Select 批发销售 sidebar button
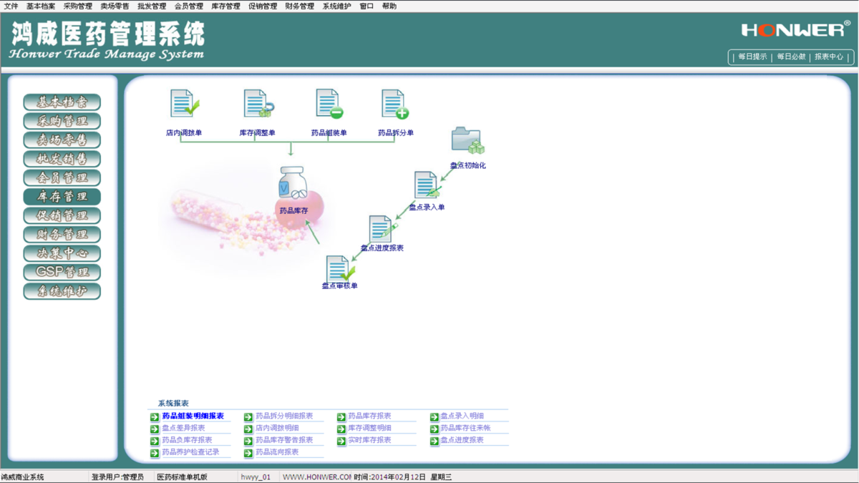Viewport: 859px width, 483px height. coord(62,159)
